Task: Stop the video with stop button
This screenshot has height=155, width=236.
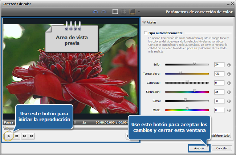Action: [17, 136]
